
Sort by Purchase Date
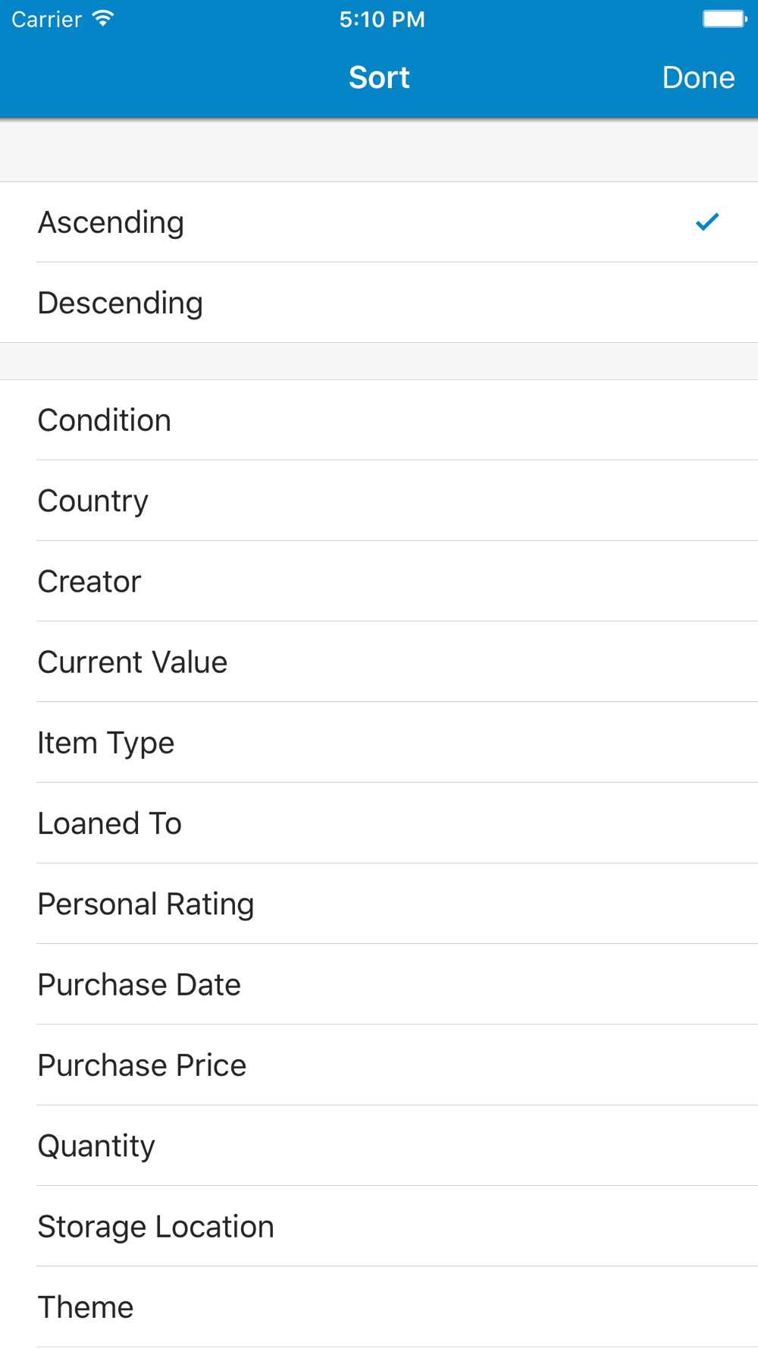point(379,984)
